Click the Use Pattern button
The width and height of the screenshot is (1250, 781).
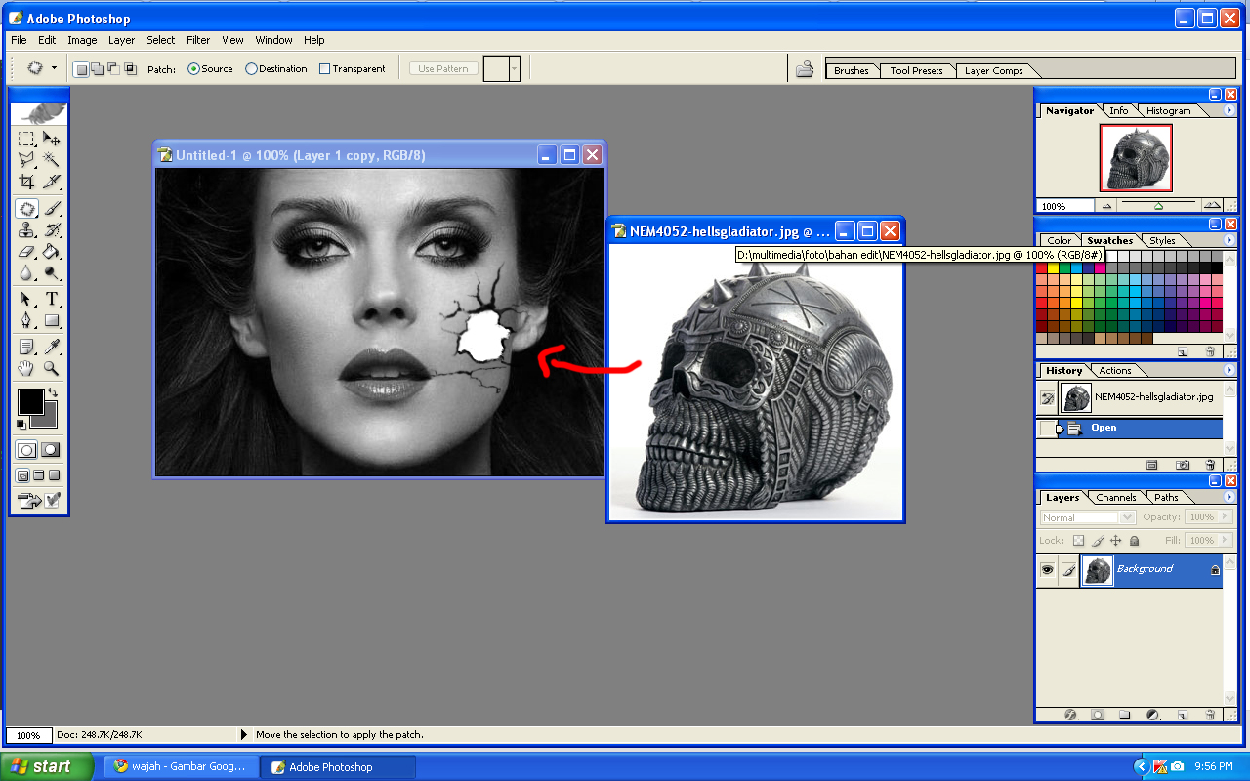click(x=442, y=68)
